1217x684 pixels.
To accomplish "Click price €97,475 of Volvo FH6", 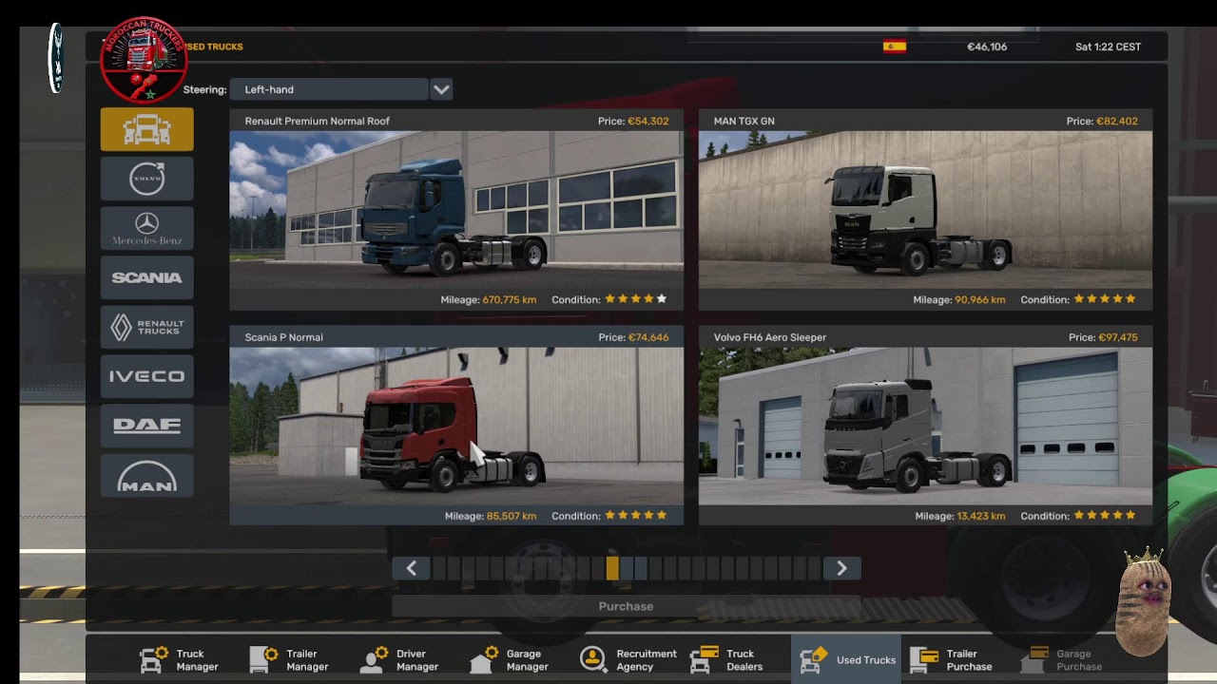I will [1117, 337].
